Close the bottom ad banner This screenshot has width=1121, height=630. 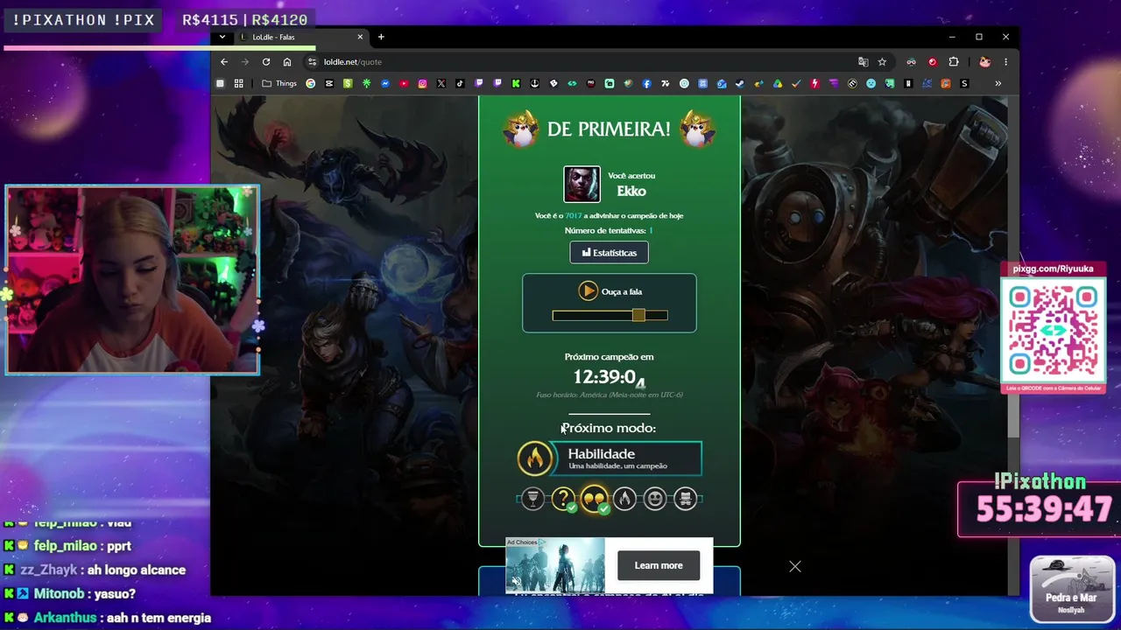[x=794, y=566]
